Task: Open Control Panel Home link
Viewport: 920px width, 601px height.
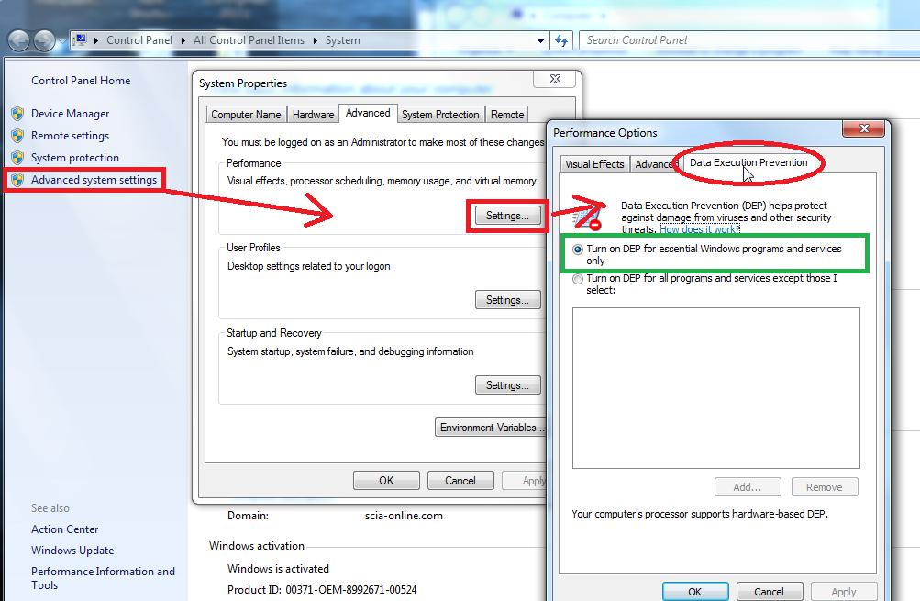Action: 81,81
